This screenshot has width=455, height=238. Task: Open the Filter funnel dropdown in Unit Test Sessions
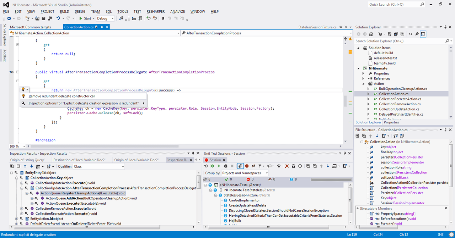pos(261,166)
